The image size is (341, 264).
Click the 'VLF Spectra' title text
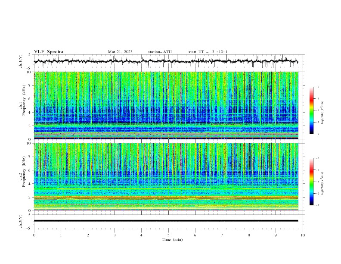49,52
